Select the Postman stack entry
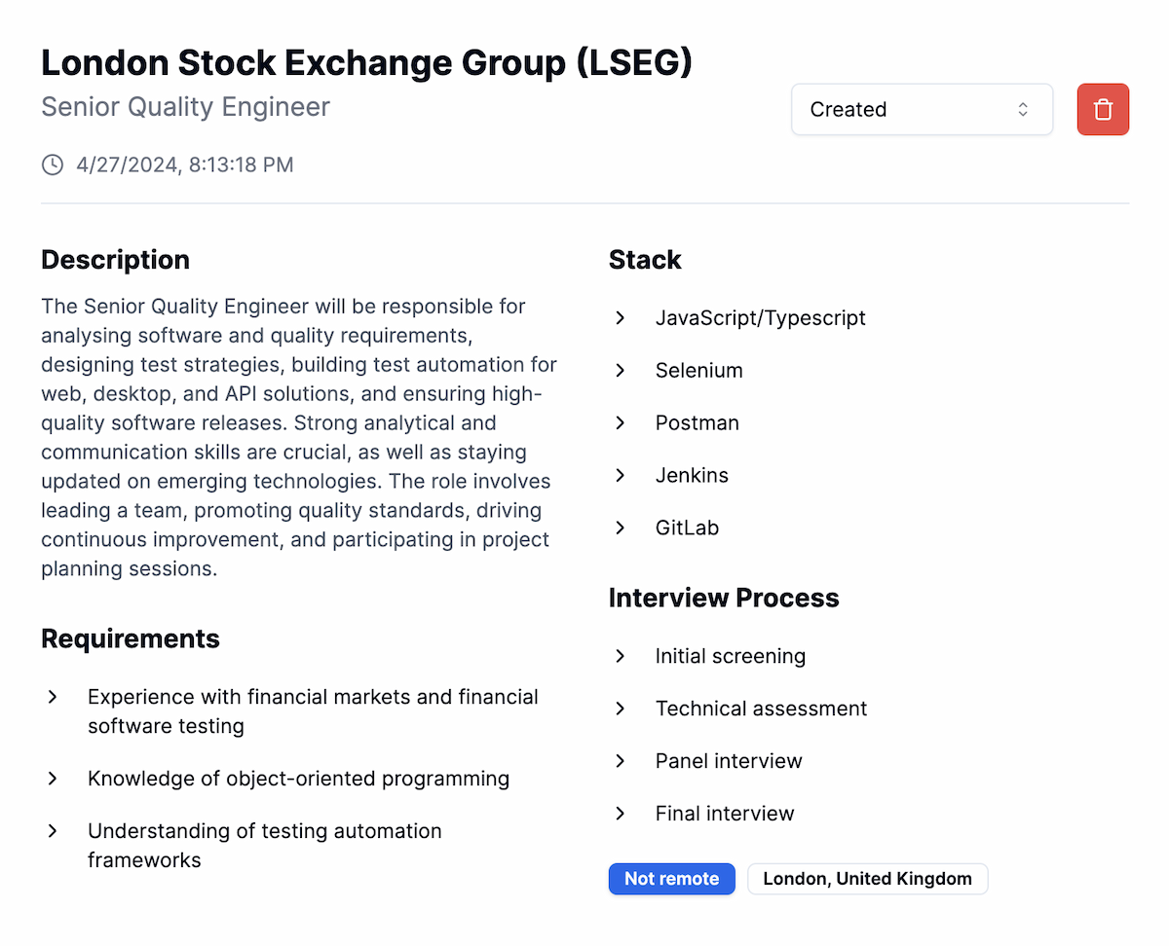 [x=698, y=423]
